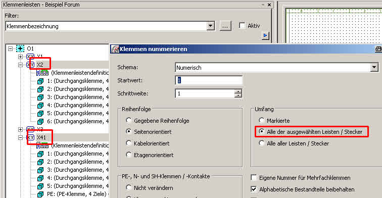The height and width of the screenshot is (198, 382).
Task: Close the Klemmenleisten navigator panel
Action: (x=269, y=5)
